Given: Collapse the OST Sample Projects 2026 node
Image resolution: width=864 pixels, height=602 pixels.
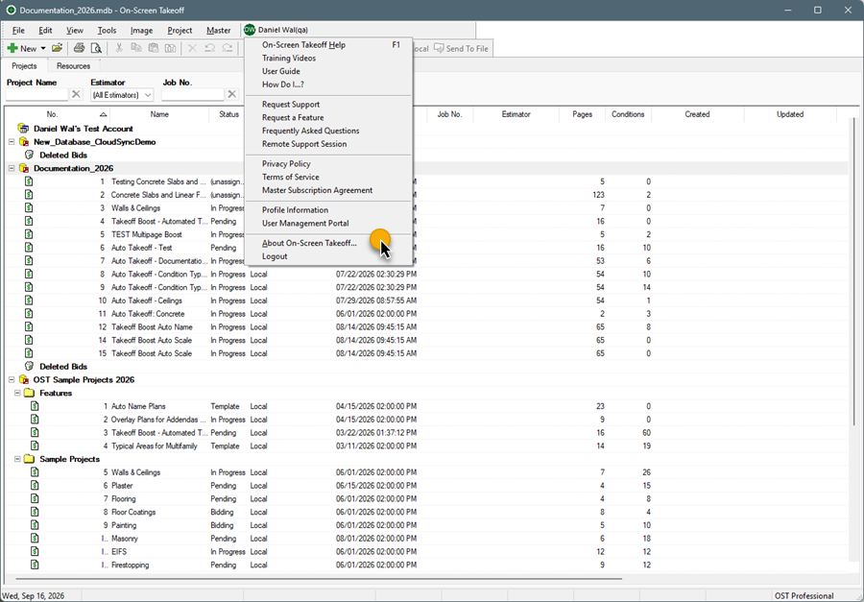Looking at the screenshot, I should tap(12, 380).
